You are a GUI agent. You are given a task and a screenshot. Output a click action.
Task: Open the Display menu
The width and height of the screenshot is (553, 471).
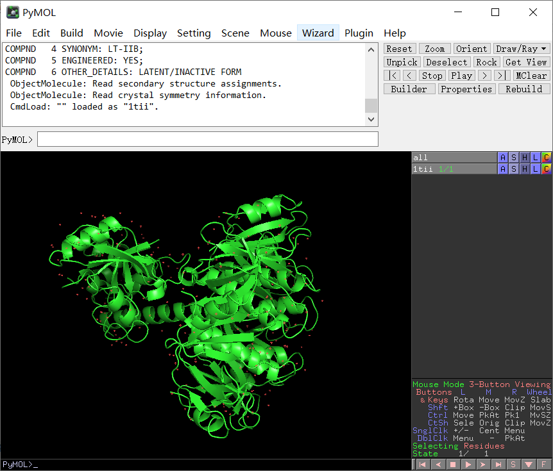click(150, 33)
